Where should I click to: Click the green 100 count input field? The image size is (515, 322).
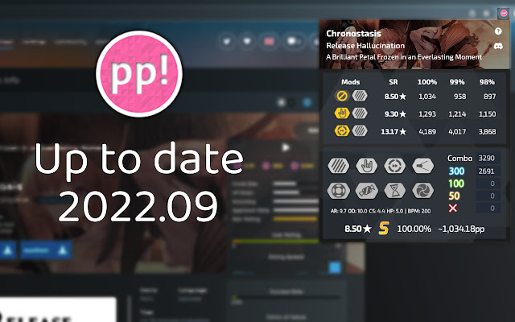click(488, 184)
